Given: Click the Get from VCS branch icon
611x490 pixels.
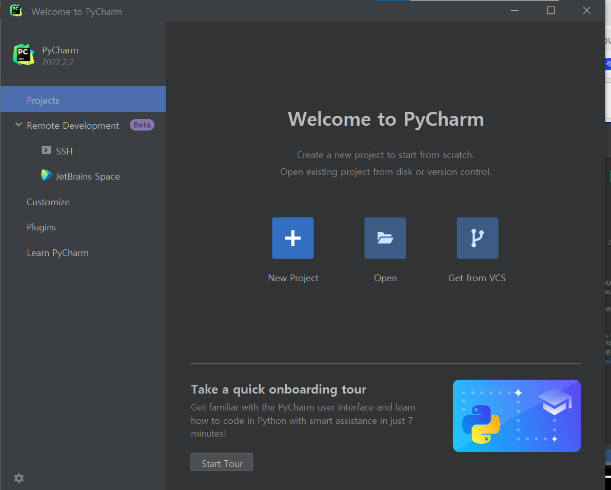Looking at the screenshot, I should tap(477, 238).
